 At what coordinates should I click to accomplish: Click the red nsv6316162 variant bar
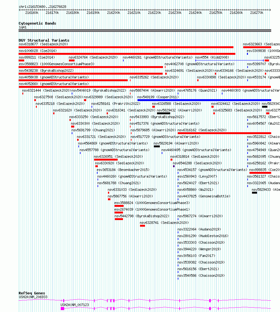(x=224, y=133)
